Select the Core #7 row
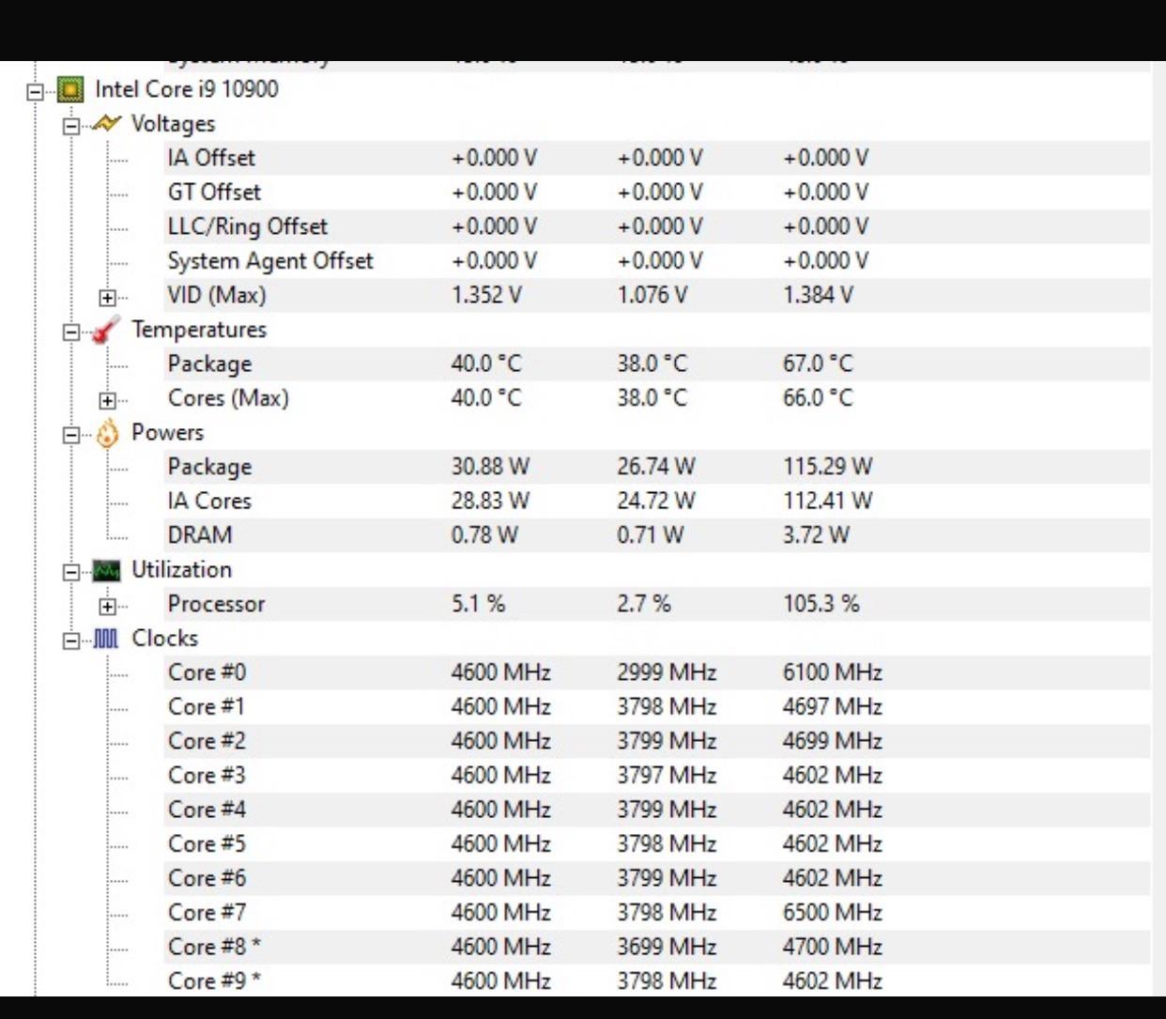The height and width of the screenshot is (1019, 1166). [657, 912]
